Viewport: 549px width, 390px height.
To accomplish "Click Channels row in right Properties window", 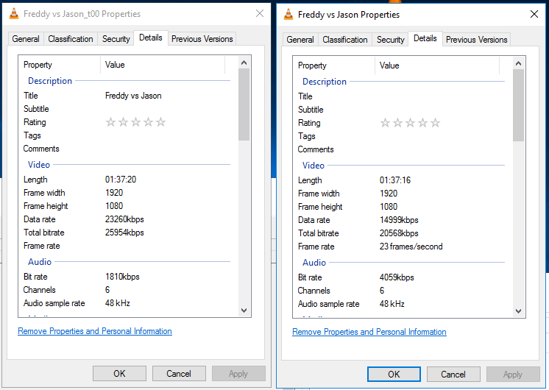I will (x=403, y=291).
